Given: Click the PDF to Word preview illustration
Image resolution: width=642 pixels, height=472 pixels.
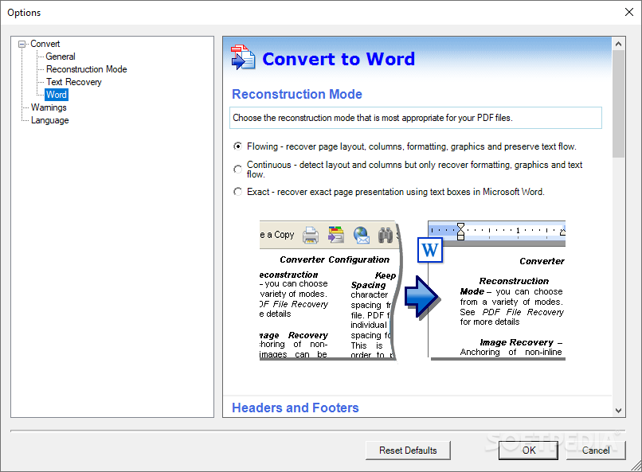Looking at the screenshot, I should [x=413, y=291].
